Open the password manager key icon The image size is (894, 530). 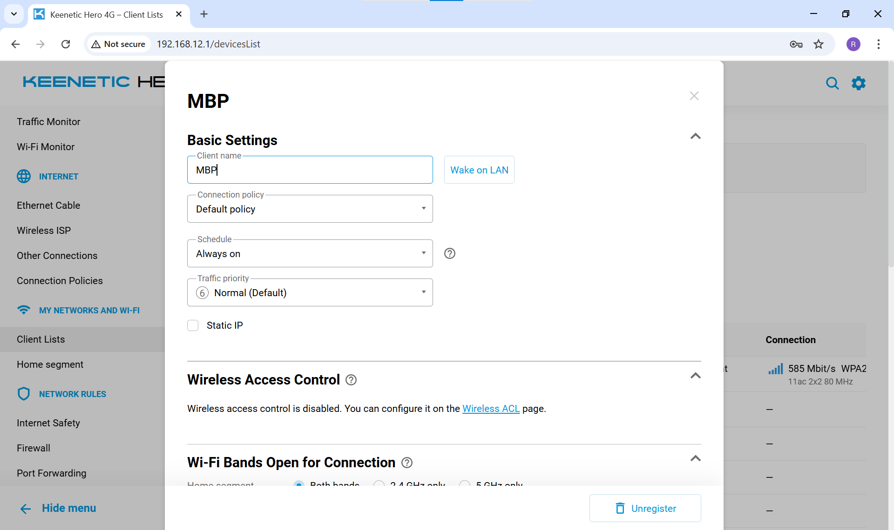click(x=796, y=44)
